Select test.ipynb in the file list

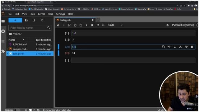30,54
